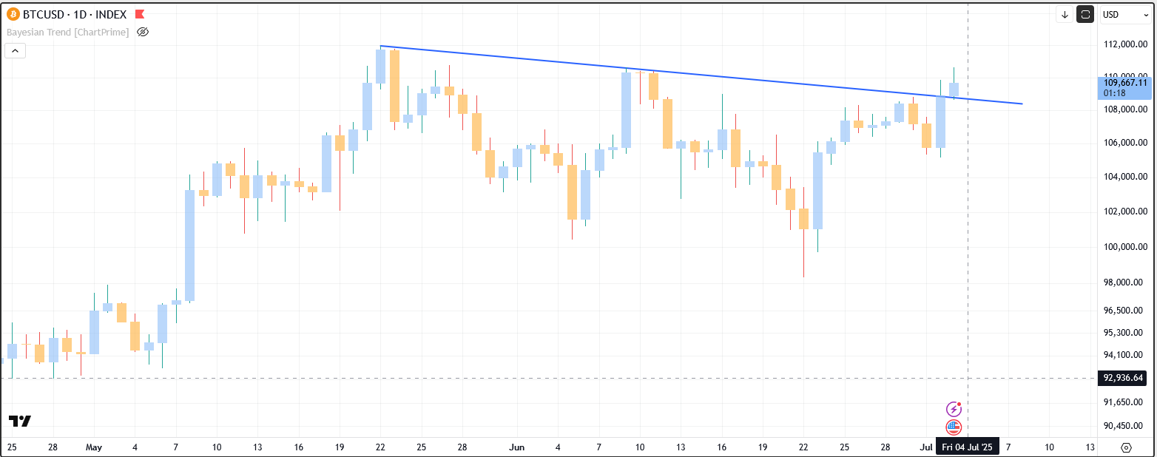Click the 91,650.00 price axis label
1157x457 pixels.
tap(1125, 402)
